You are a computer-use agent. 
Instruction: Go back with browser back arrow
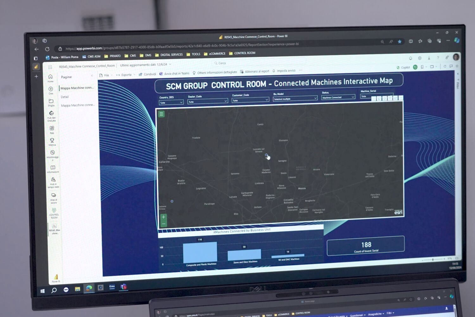[x=36, y=49]
